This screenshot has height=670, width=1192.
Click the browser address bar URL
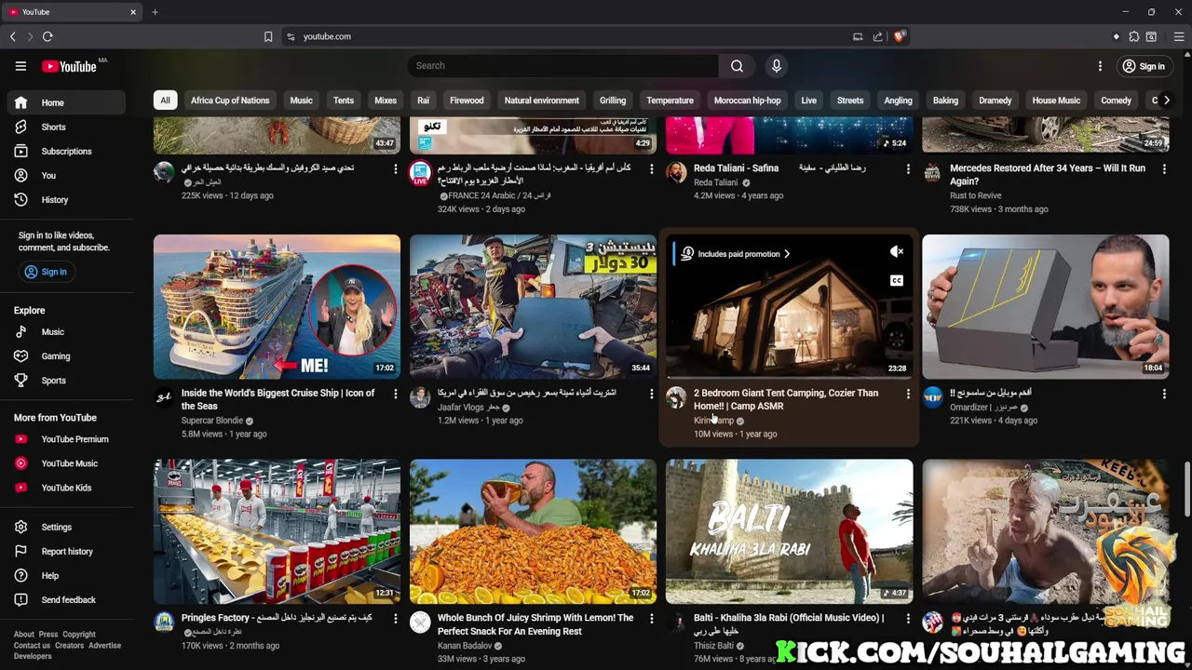click(327, 36)
